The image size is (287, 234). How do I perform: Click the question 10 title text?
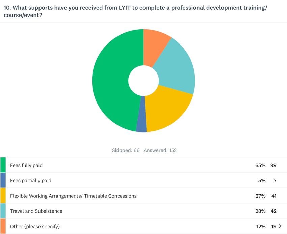[135, 11]
